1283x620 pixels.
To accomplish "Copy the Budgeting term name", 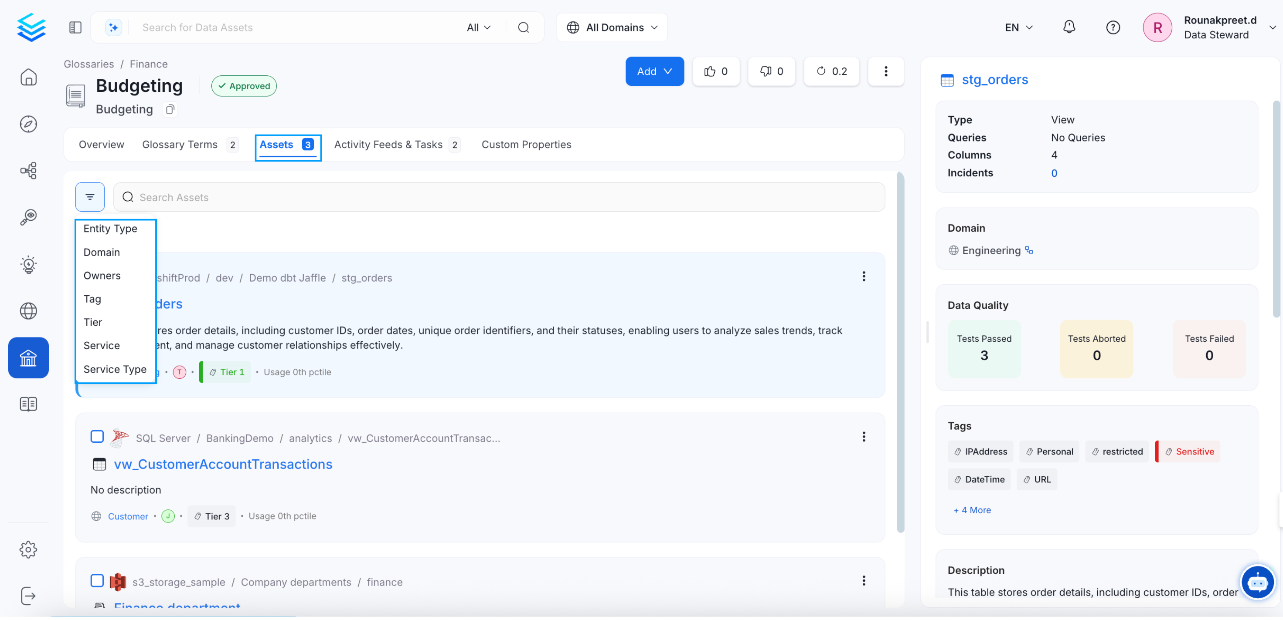I will click(170, 109).
